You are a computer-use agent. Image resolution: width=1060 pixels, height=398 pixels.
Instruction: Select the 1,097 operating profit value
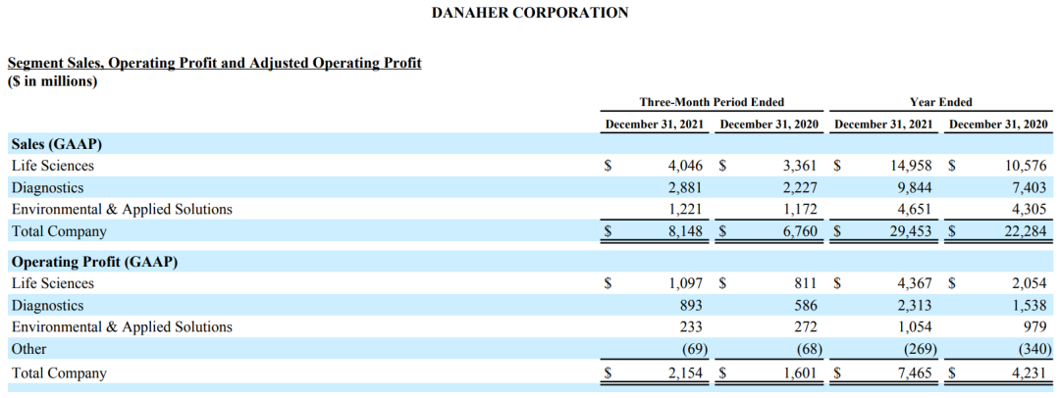tap(685, 283)
